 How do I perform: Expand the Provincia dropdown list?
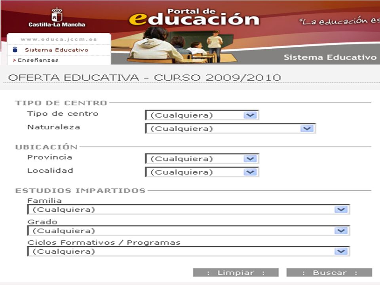pos(202,159)
